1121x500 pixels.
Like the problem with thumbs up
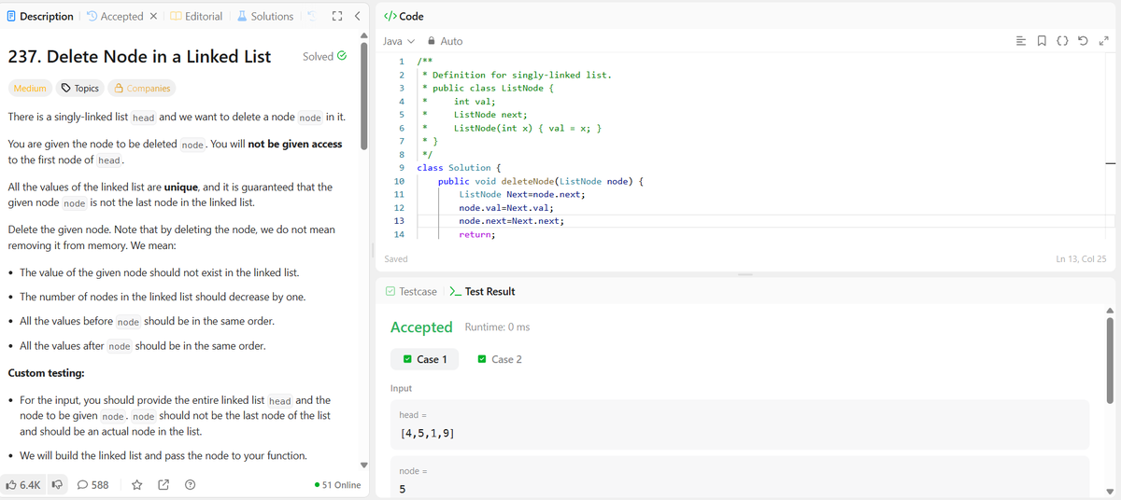pyautogui.click(x=23, y=485)
